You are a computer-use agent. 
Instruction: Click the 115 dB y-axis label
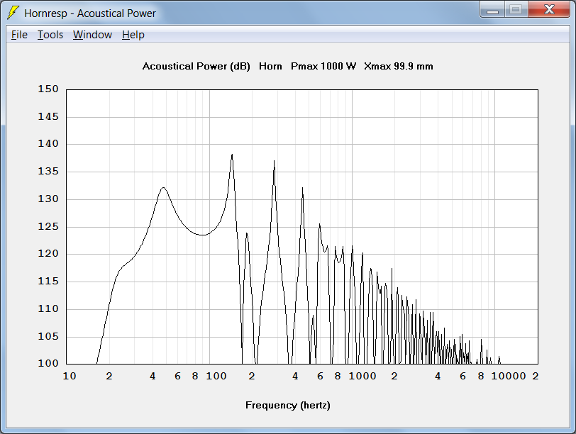click(x=48, y=282)
